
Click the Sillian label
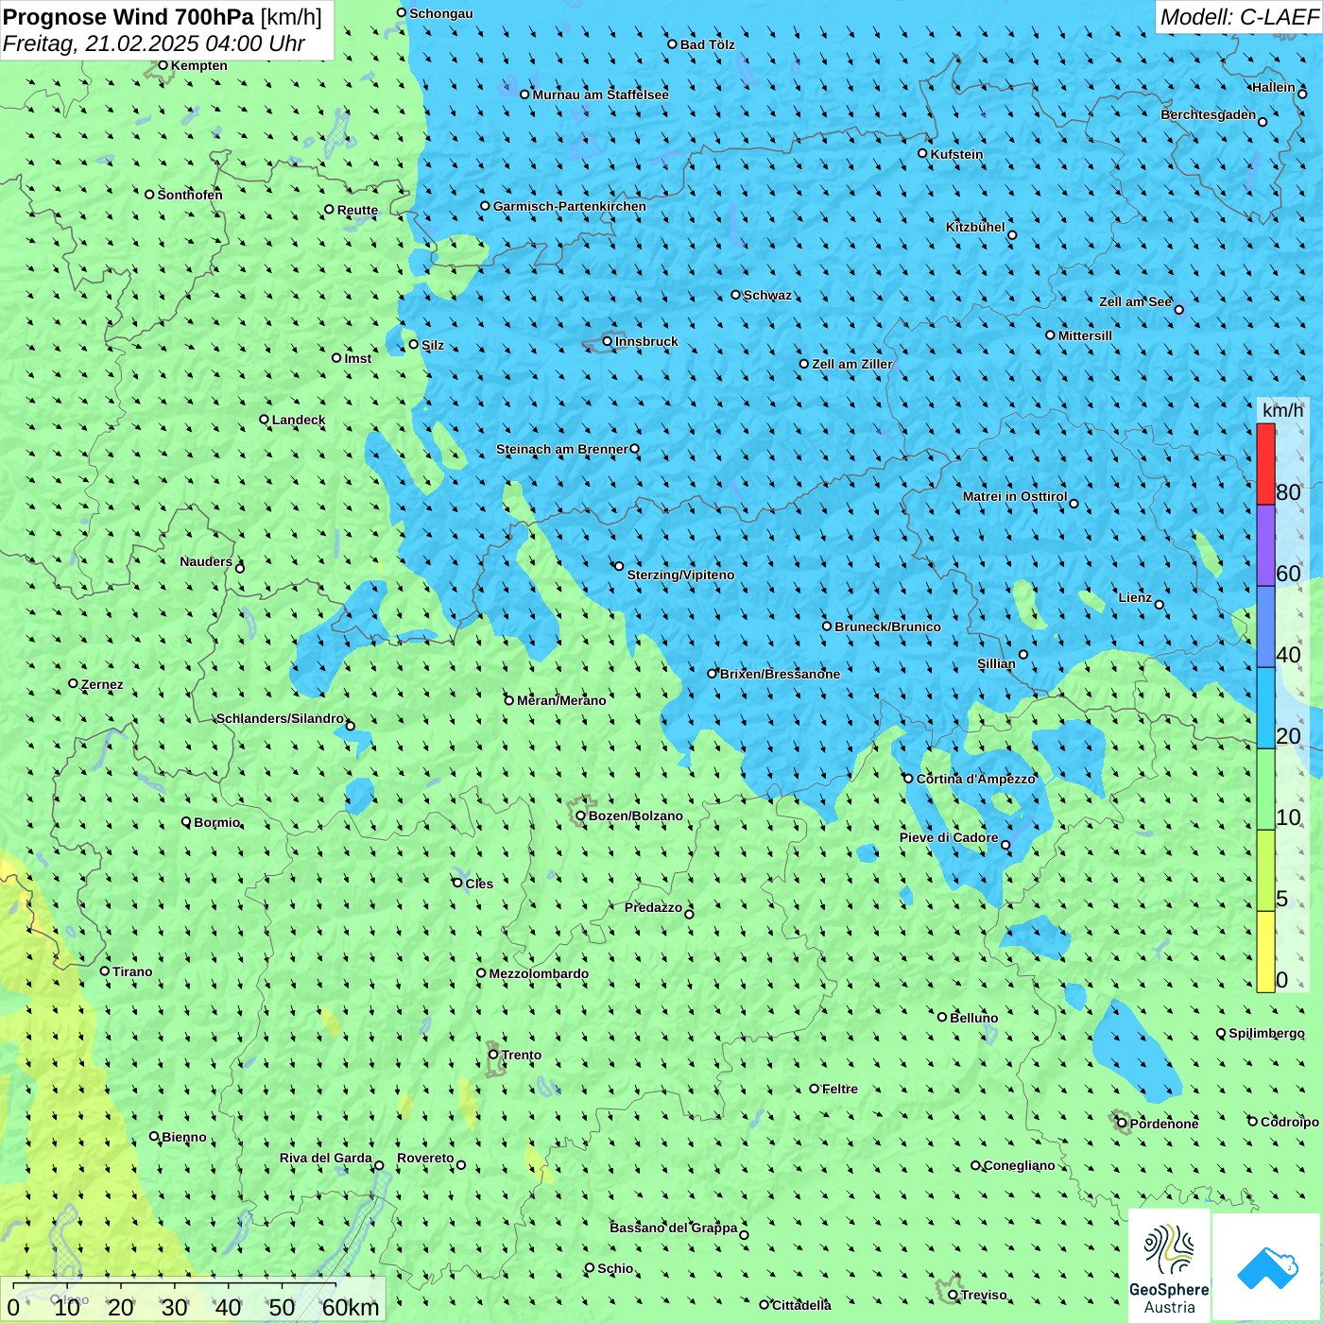pos(996,663)
